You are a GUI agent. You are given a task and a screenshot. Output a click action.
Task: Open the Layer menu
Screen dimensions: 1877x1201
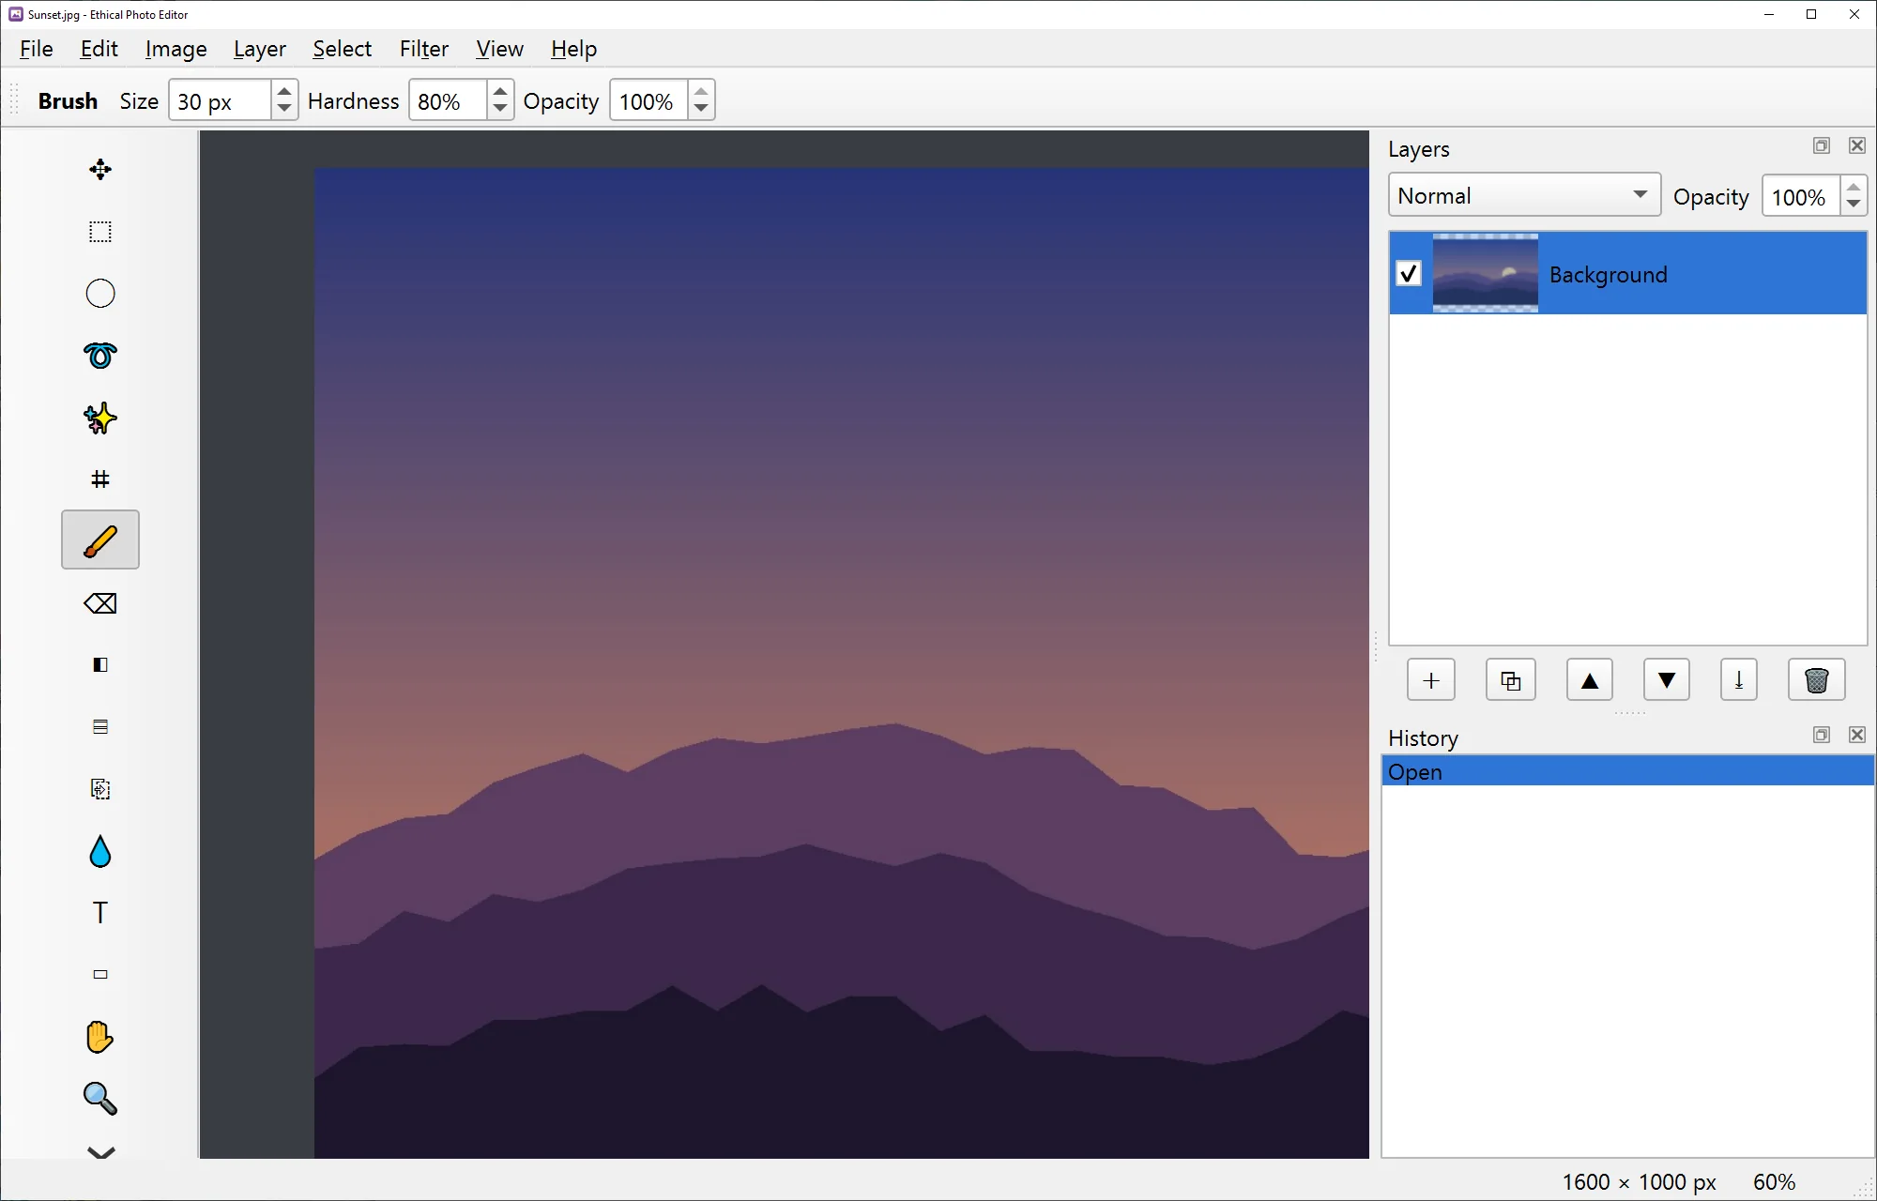point(259,49)
